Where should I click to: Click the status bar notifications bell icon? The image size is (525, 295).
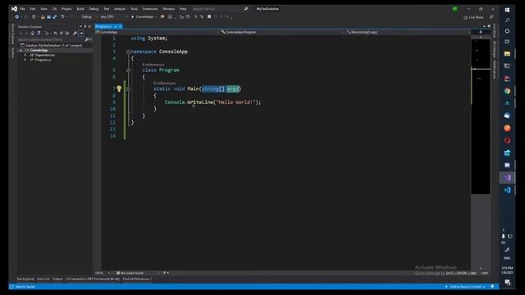492,287
